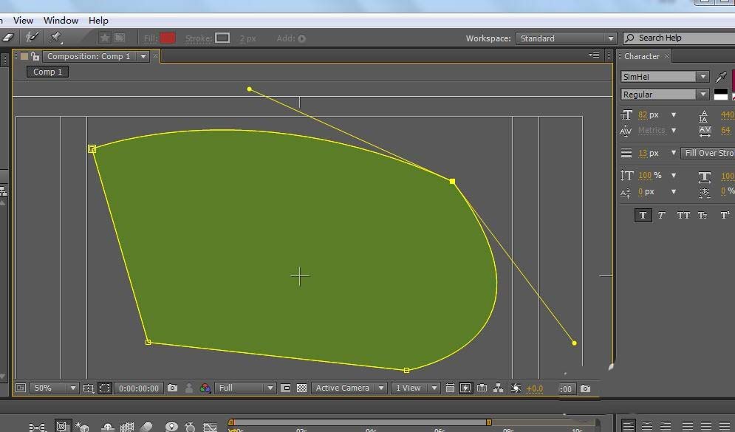Click the red Fill color swatch

pos(168,38)
